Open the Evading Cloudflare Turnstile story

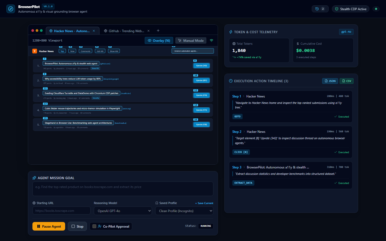[x=81, y=93]
